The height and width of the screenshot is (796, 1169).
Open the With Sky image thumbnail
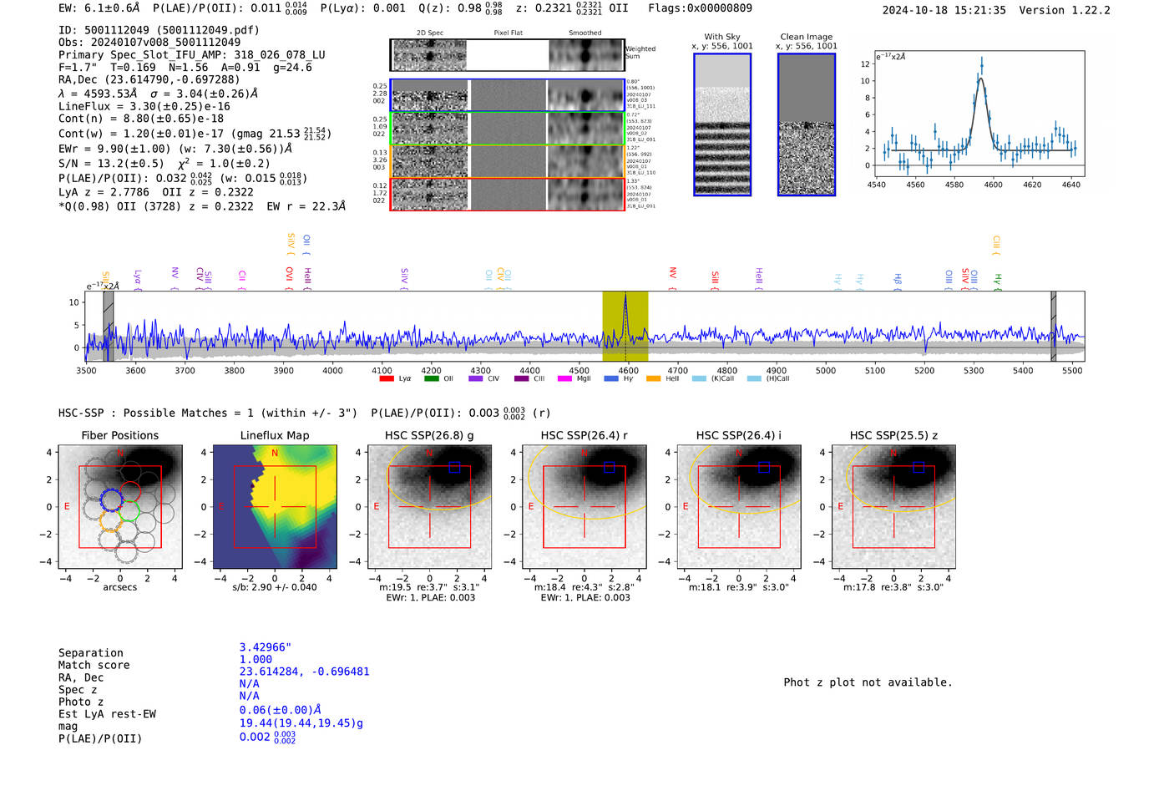tap(722, 124)
